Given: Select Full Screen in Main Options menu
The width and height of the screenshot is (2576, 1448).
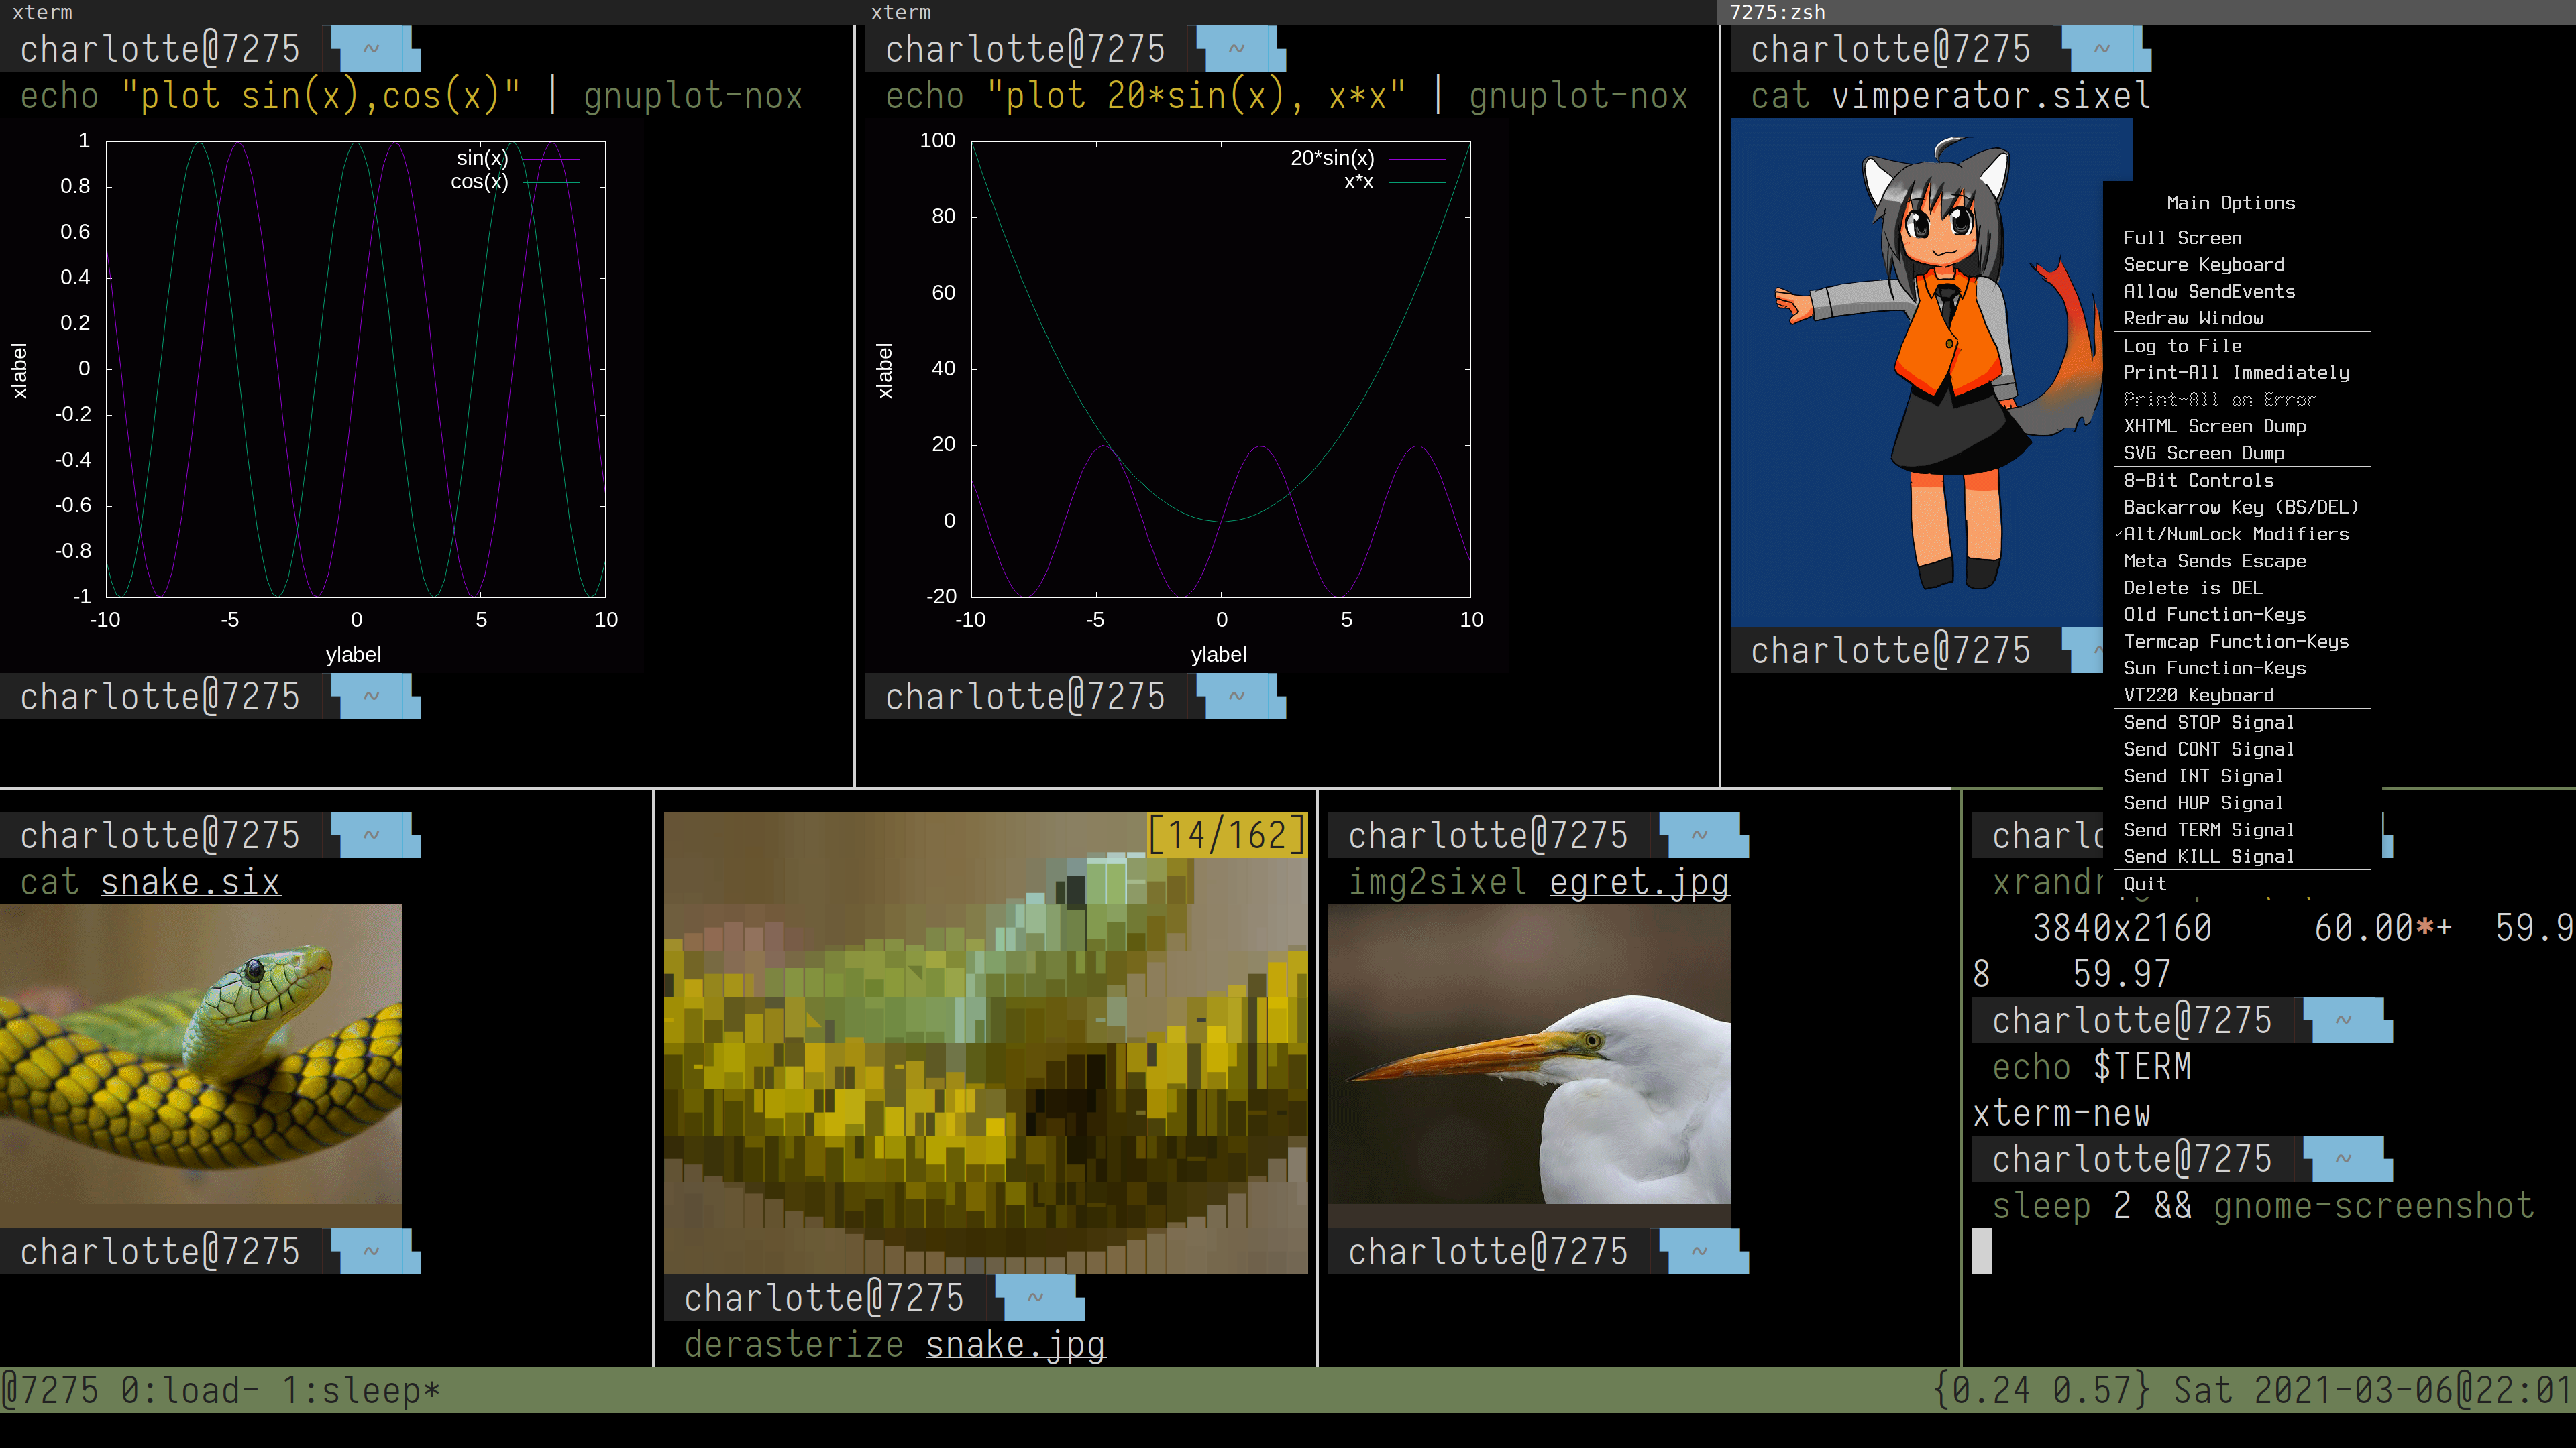Looking at the screenshot, I should tap(2182, 238).
